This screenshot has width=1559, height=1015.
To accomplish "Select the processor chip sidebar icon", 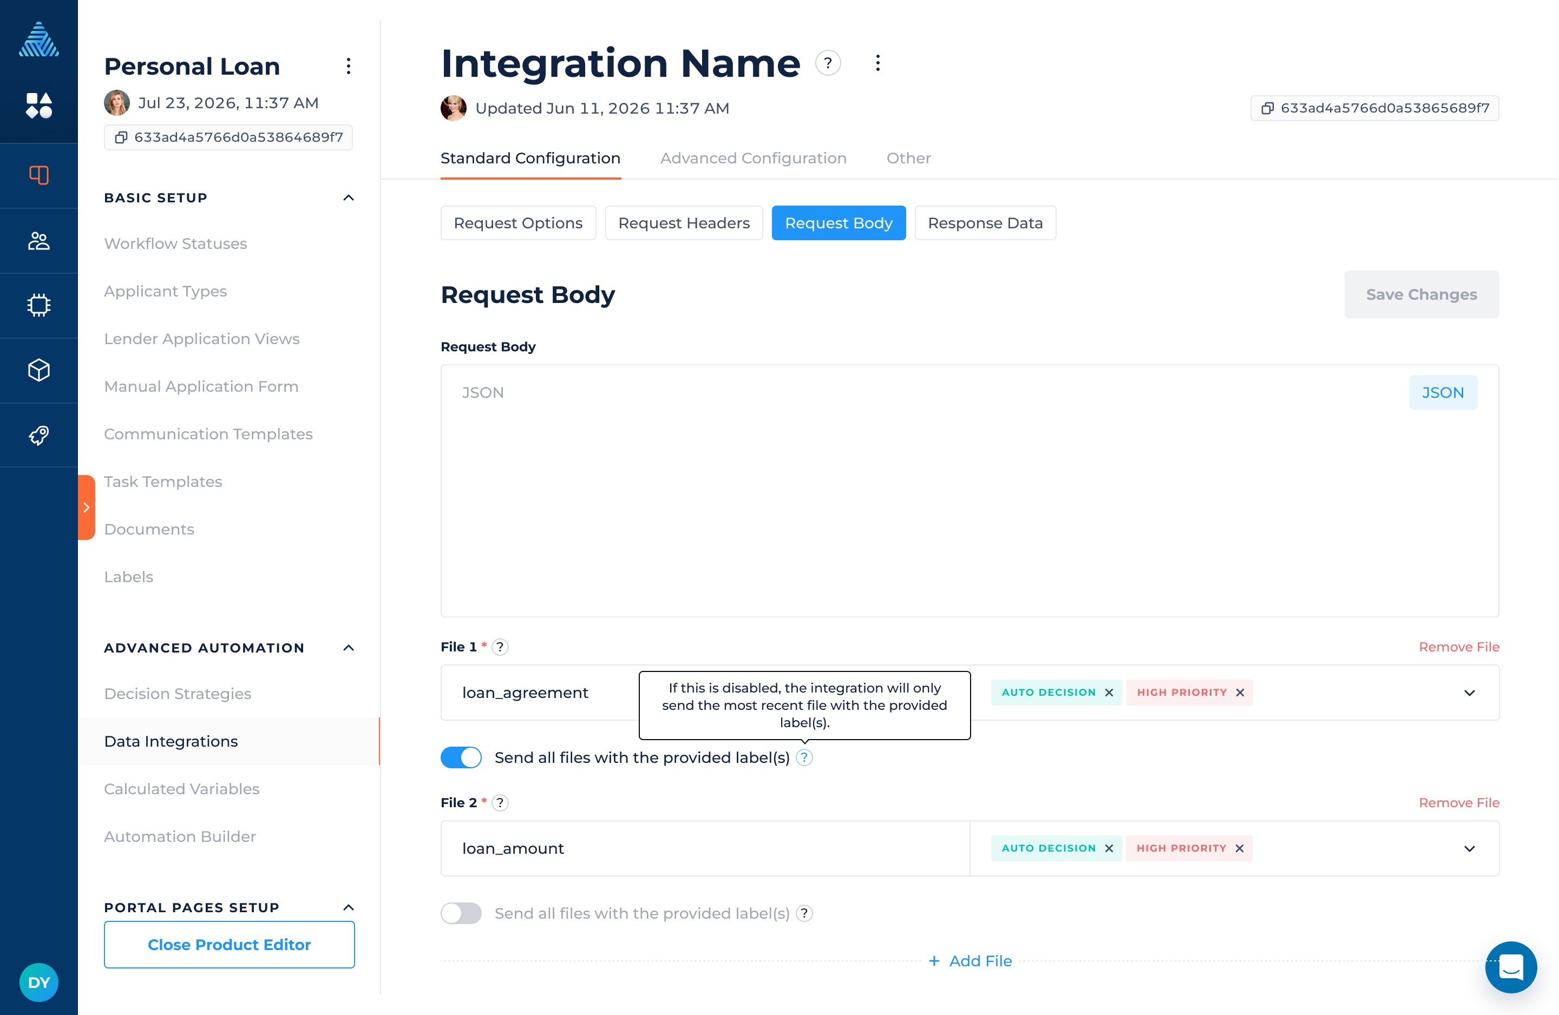I will pos(38,305).
